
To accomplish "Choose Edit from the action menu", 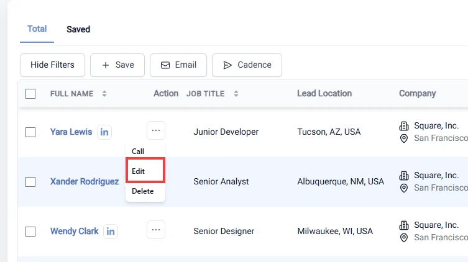I will click(145, 171).
